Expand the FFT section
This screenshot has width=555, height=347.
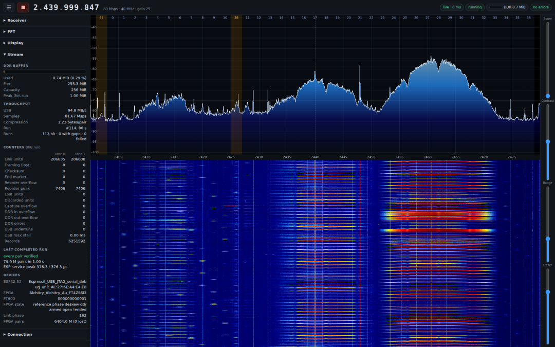45,32
